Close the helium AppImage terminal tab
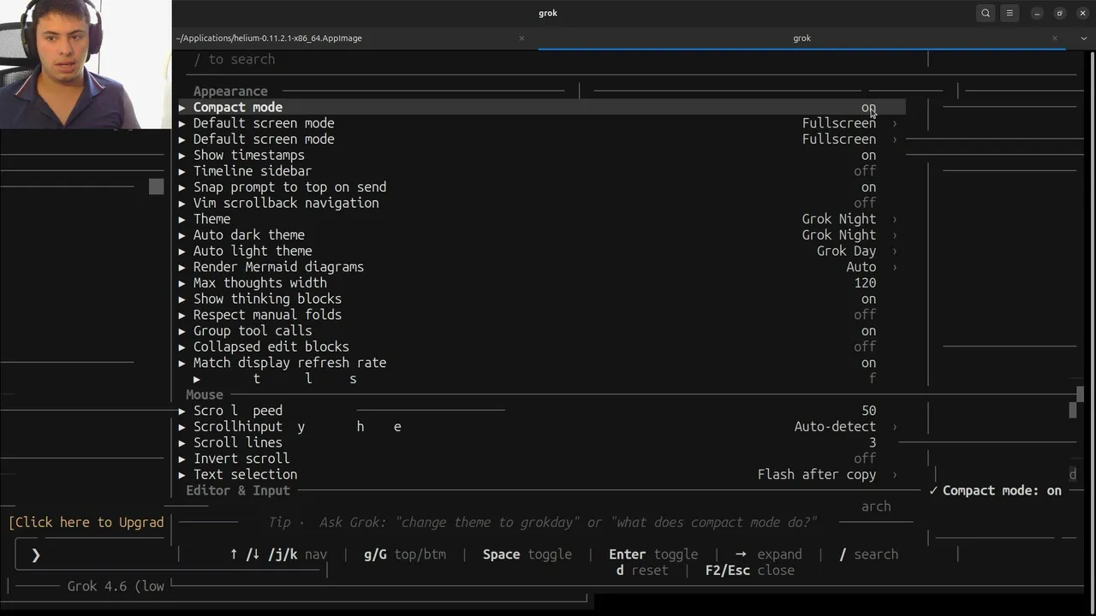The image size is (1096, 616). click(521, 38)
